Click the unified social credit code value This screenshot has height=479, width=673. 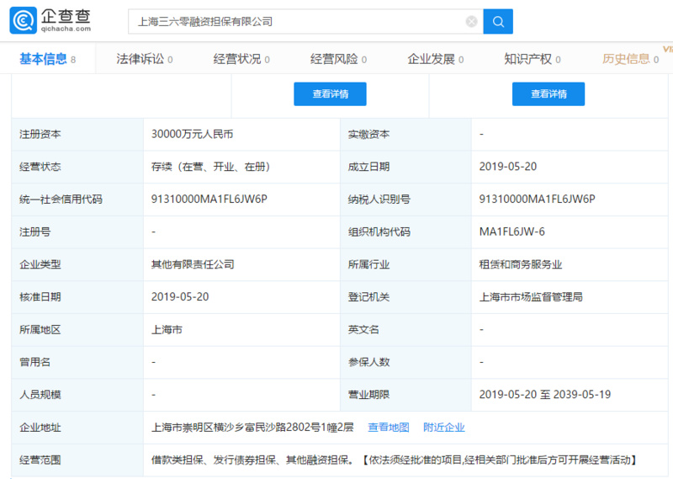pyautogui.click(x=209, y=199)
